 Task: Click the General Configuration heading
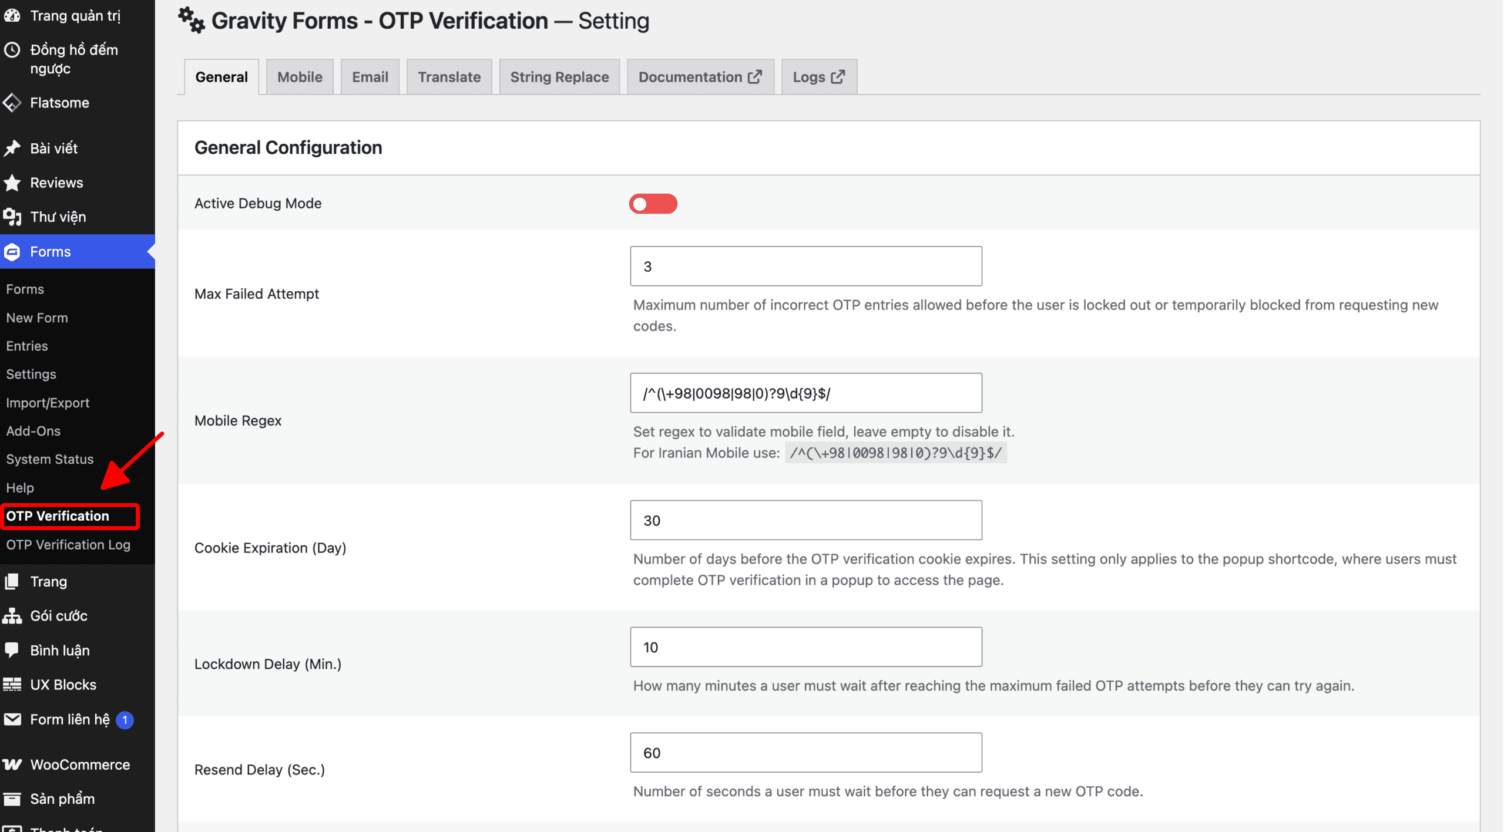[288, 147]
